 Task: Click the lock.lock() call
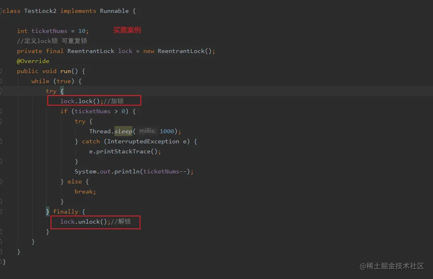click(x=82, y=102)
